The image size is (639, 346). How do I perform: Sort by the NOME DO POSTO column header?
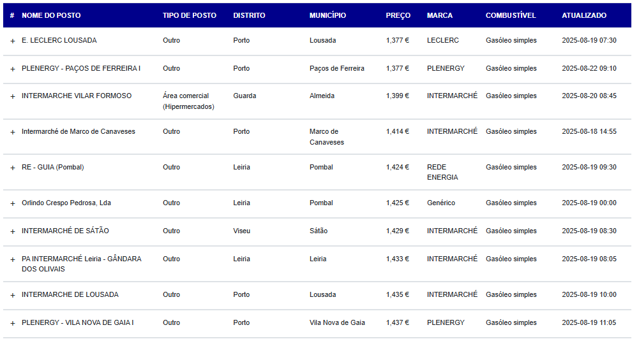(51, 15)
